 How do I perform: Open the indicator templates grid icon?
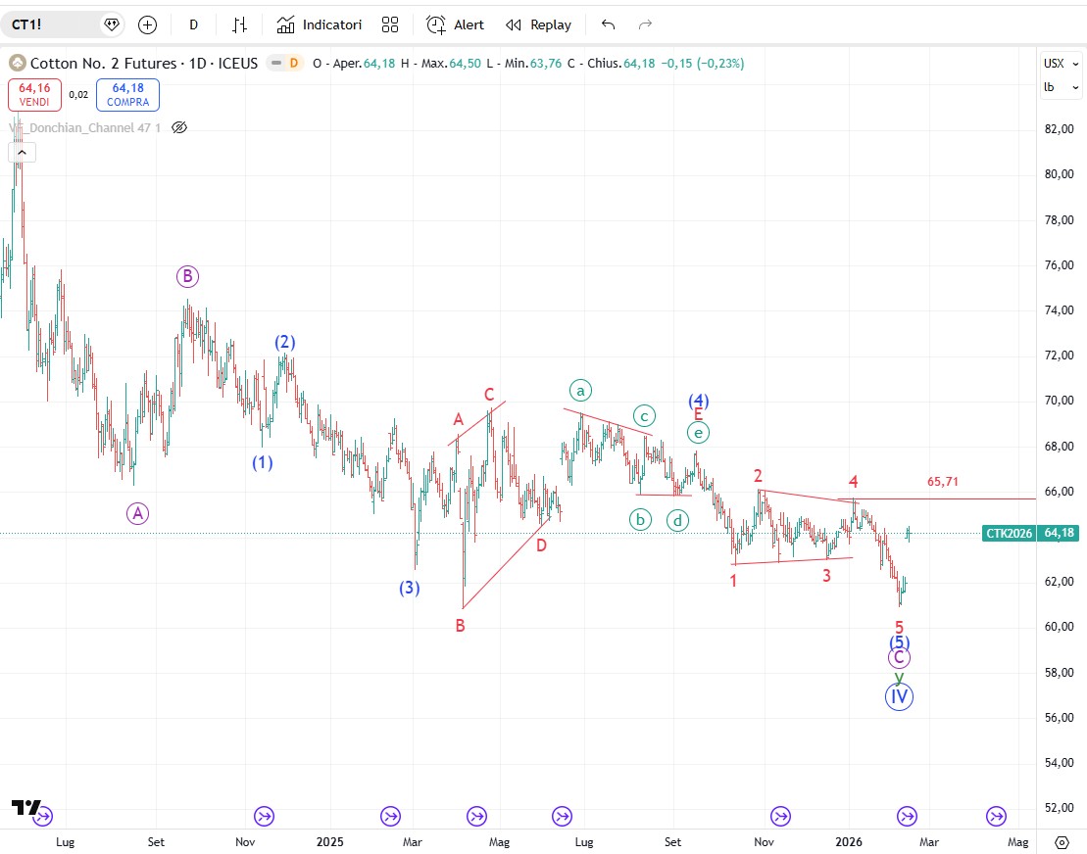pyautogui.click(x=390, y=24)
